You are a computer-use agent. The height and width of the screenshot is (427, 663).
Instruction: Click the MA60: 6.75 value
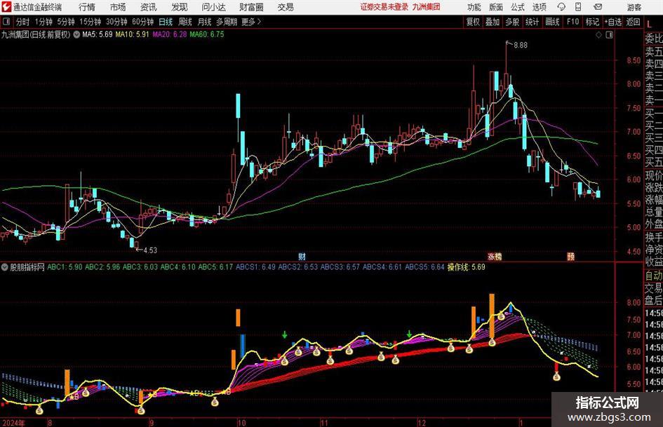[x=207, y=34]
